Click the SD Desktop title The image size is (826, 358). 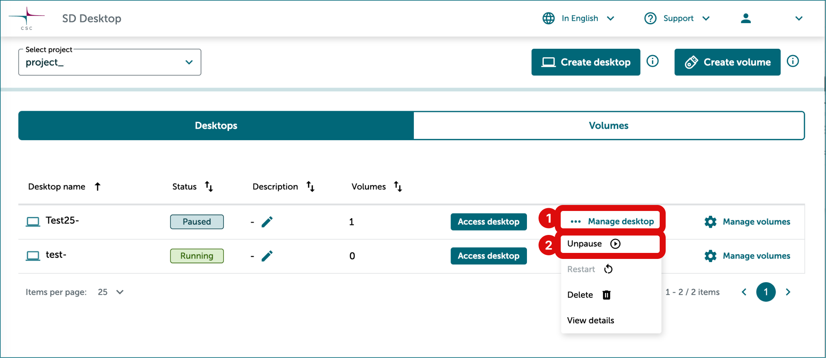[92, 18]
